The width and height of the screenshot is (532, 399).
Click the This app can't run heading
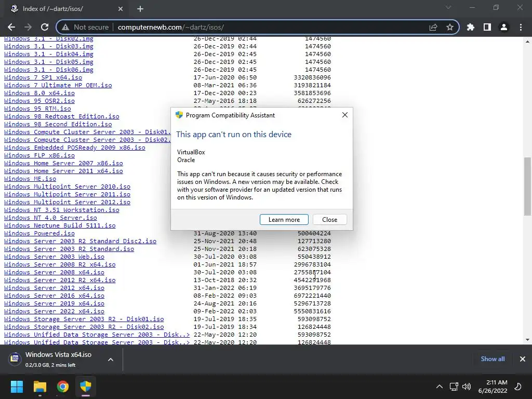[234, 135]
